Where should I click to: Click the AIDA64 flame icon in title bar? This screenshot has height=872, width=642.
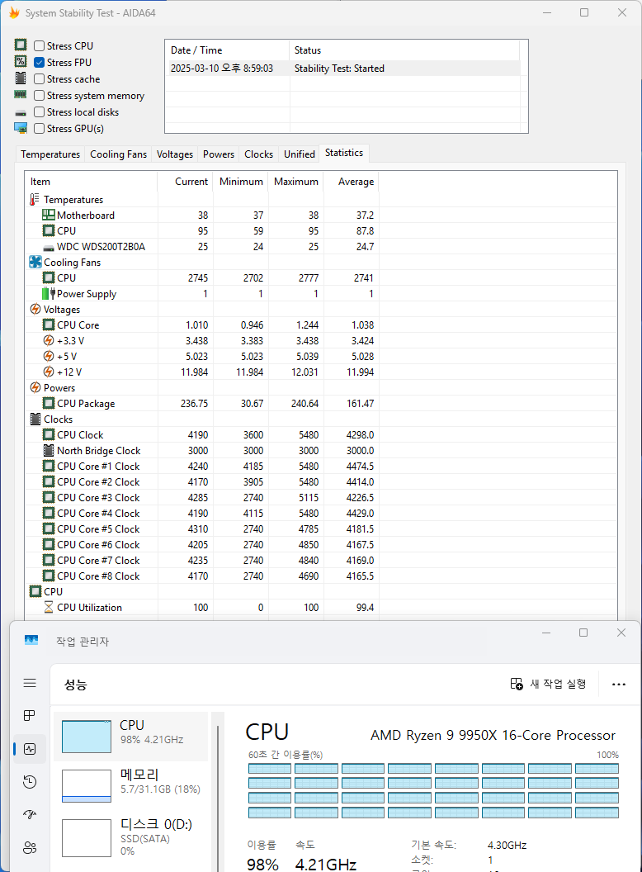click(14, 12)
